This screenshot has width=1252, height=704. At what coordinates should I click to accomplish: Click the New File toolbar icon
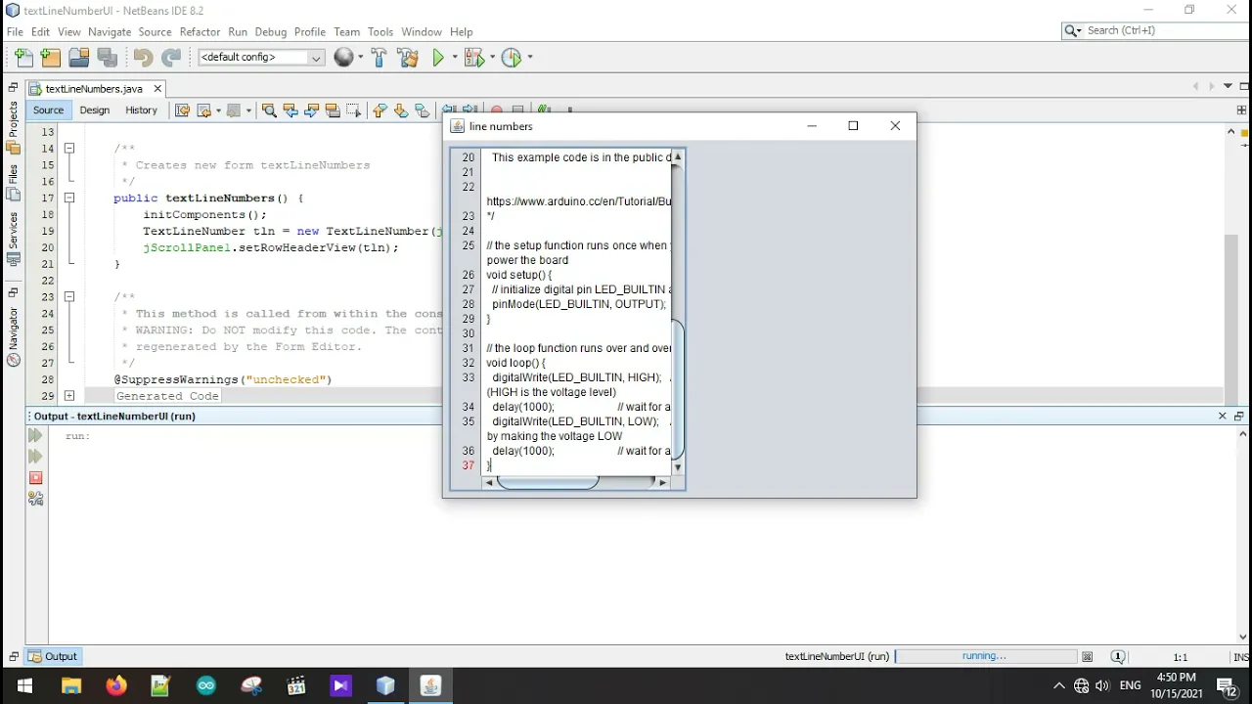[23, 58]
